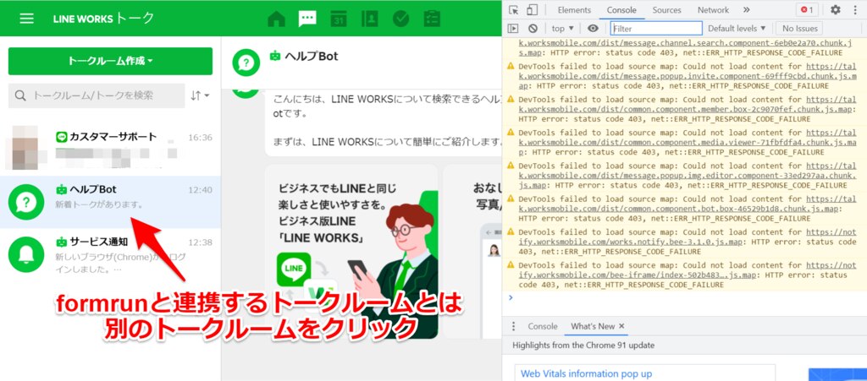The image size is (867, 381).
Task: Open drawer three-dot menu beside Console
Action: coord(514,326)
